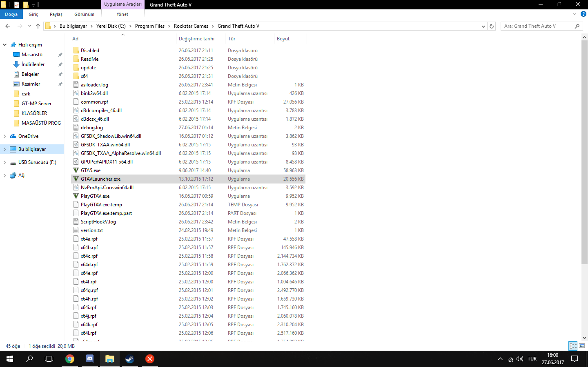Click the Disabled folder icon

coord(76,51)
